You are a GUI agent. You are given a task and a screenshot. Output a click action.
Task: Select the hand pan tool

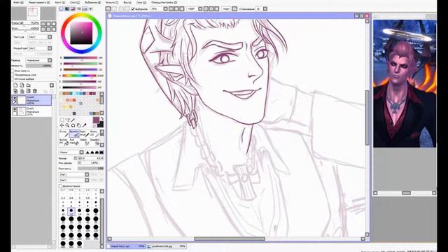coord(79,125)
